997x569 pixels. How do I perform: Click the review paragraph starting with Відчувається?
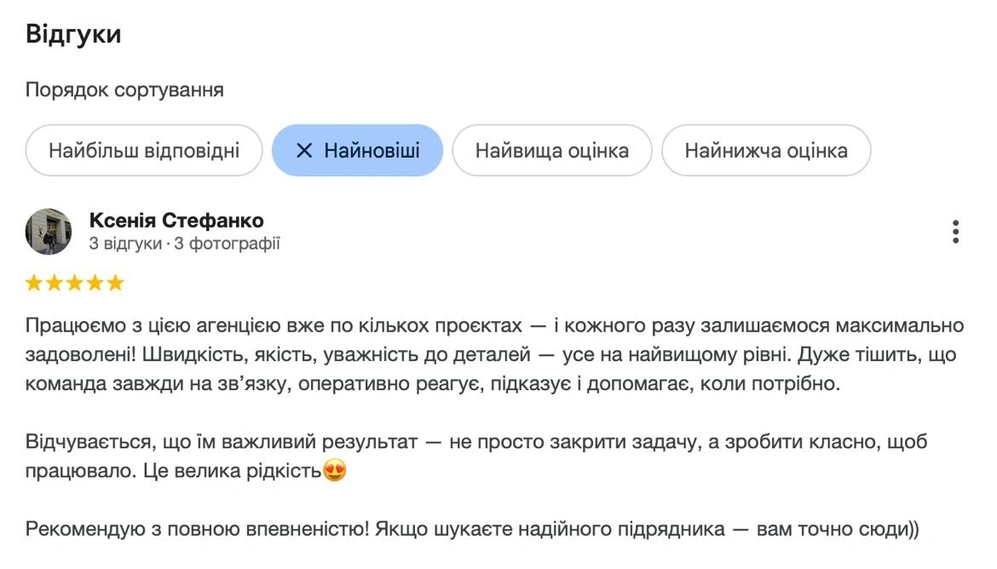click(x=475, y=443)
